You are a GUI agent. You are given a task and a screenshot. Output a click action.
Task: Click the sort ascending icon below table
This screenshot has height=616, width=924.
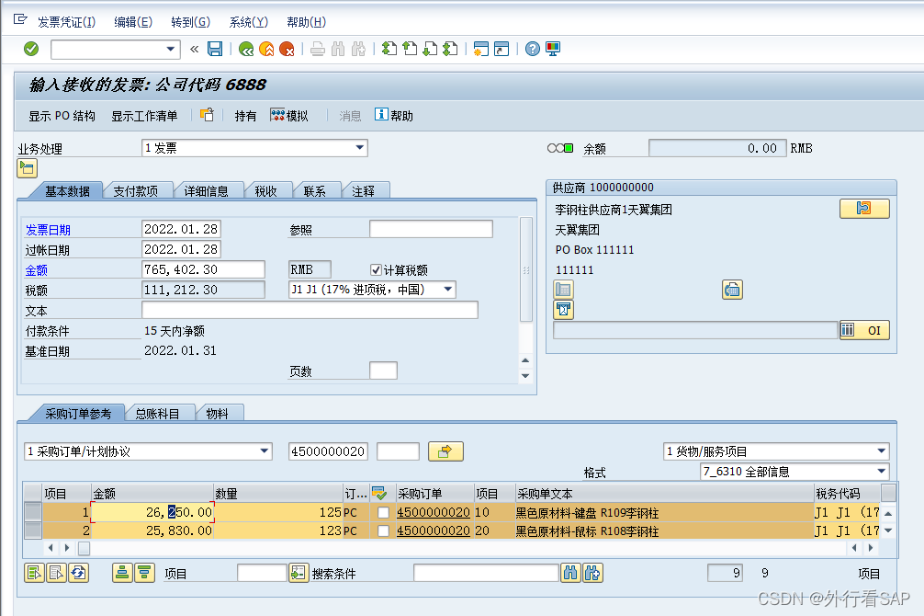click(122, 573)
